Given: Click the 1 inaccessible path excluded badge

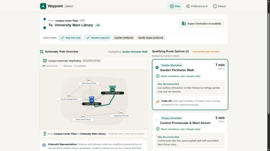Looking at the screenshot, I should pos(205,52).
